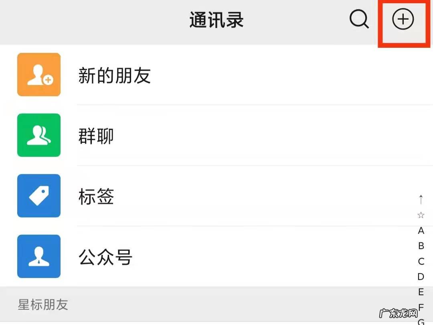The image size is (433, 325).
Task: Click the blue Tags label icon
Action: 38,196
